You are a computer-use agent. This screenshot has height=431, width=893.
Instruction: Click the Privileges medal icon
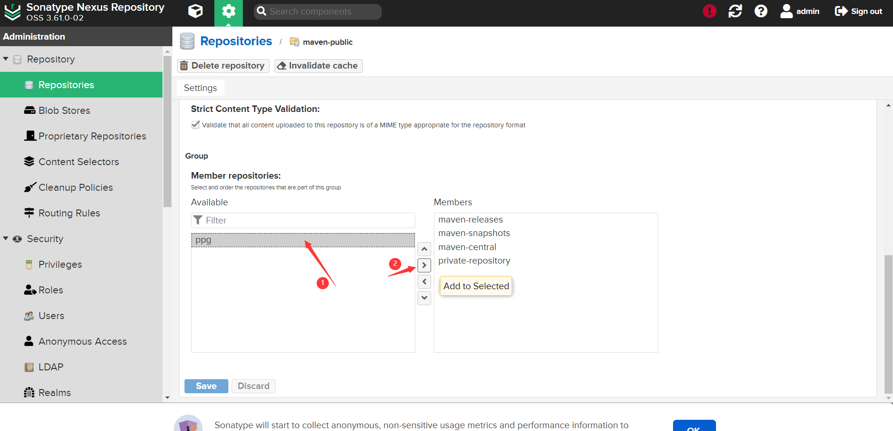[x=29, y=264]
